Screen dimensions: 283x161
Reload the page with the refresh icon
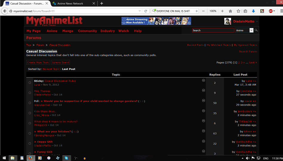[146, 11]
